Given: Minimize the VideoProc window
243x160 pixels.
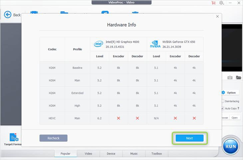Looking at the screenshot, I should (x=230, y=3).
